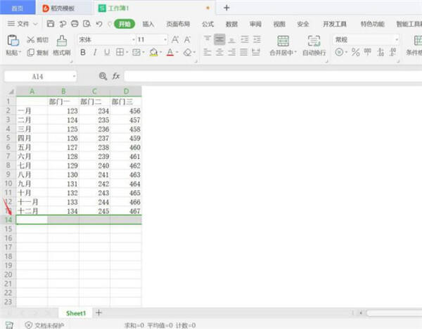Toggle left horizontal alignment
Viewport: 422px width, 329px height.
tap(207, 52)
